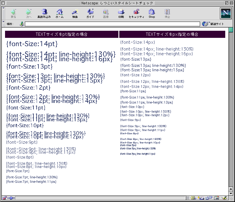The width and height of the screenshot is (235, 202).
Task: Click the Images (画像) toolbar button
Action: point(106,14)
